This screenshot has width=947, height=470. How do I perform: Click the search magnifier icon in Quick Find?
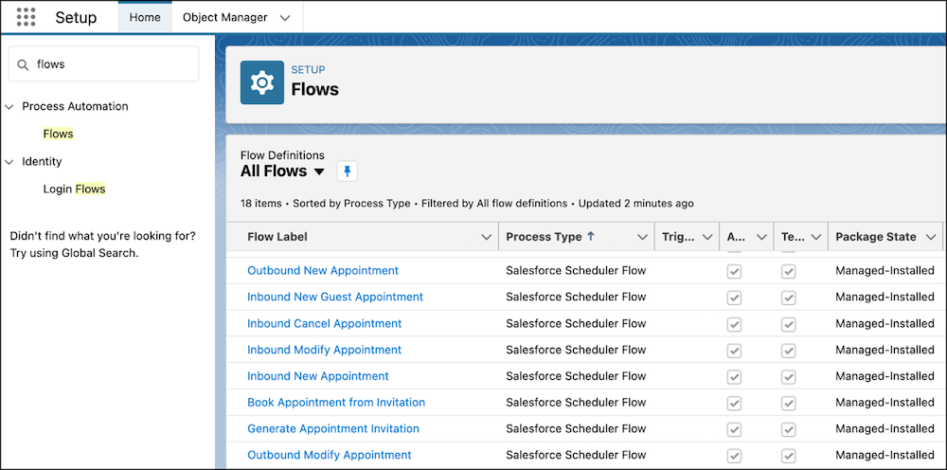(23, 64)
